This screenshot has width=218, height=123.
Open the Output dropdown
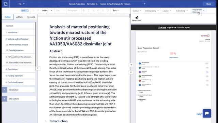click(x=137, y=11)
